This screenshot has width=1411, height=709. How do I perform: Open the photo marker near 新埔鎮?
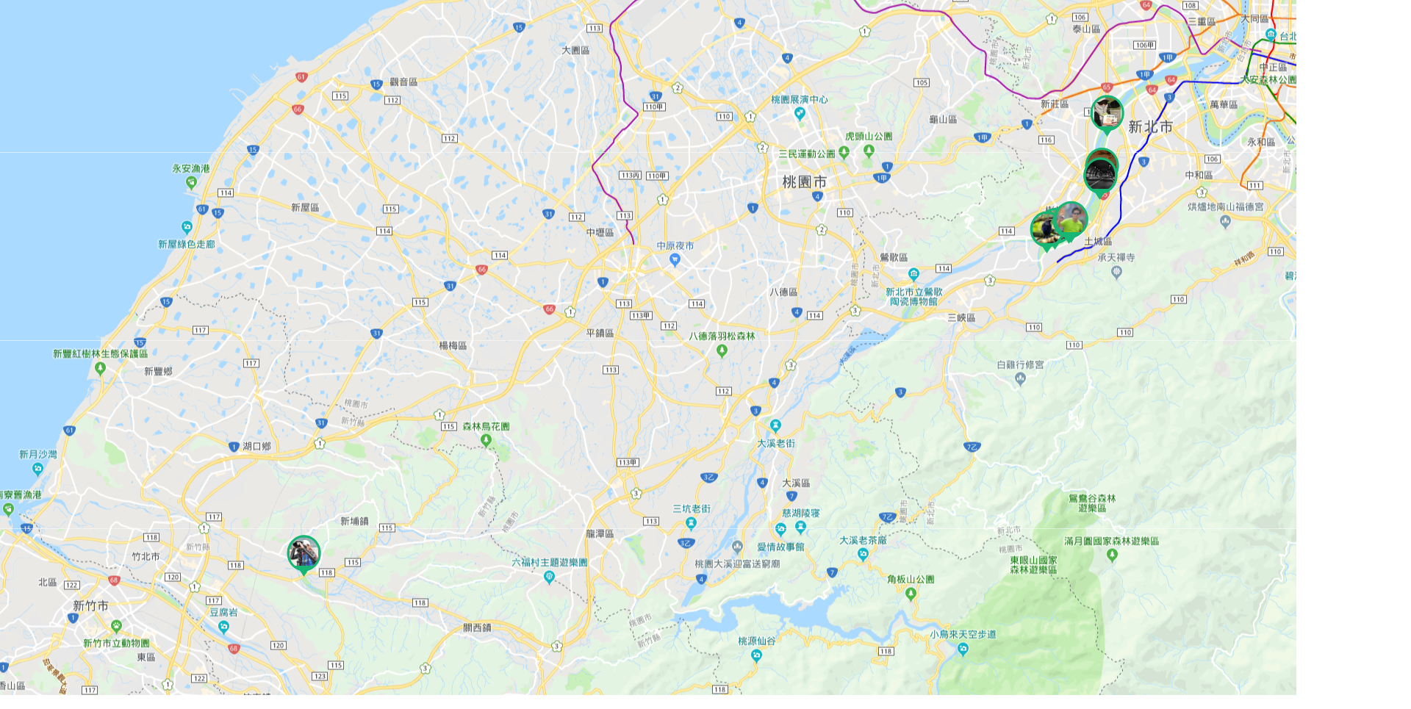[304, 554]
